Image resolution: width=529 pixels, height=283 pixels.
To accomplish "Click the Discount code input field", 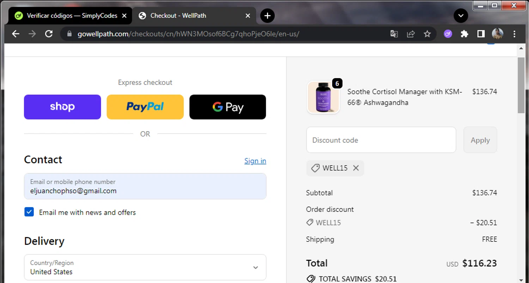I will click(381, 140).
